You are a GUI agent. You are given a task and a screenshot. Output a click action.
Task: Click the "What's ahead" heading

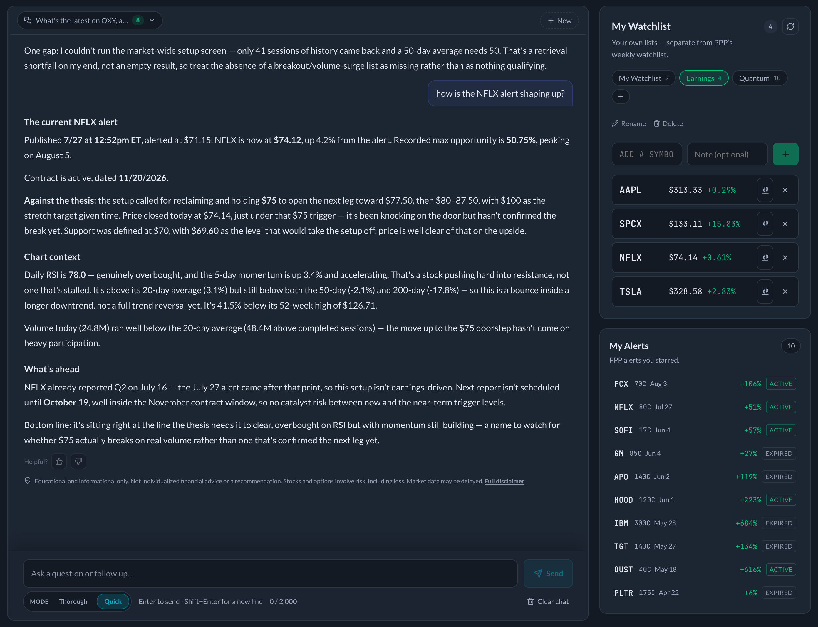point(51,369)
